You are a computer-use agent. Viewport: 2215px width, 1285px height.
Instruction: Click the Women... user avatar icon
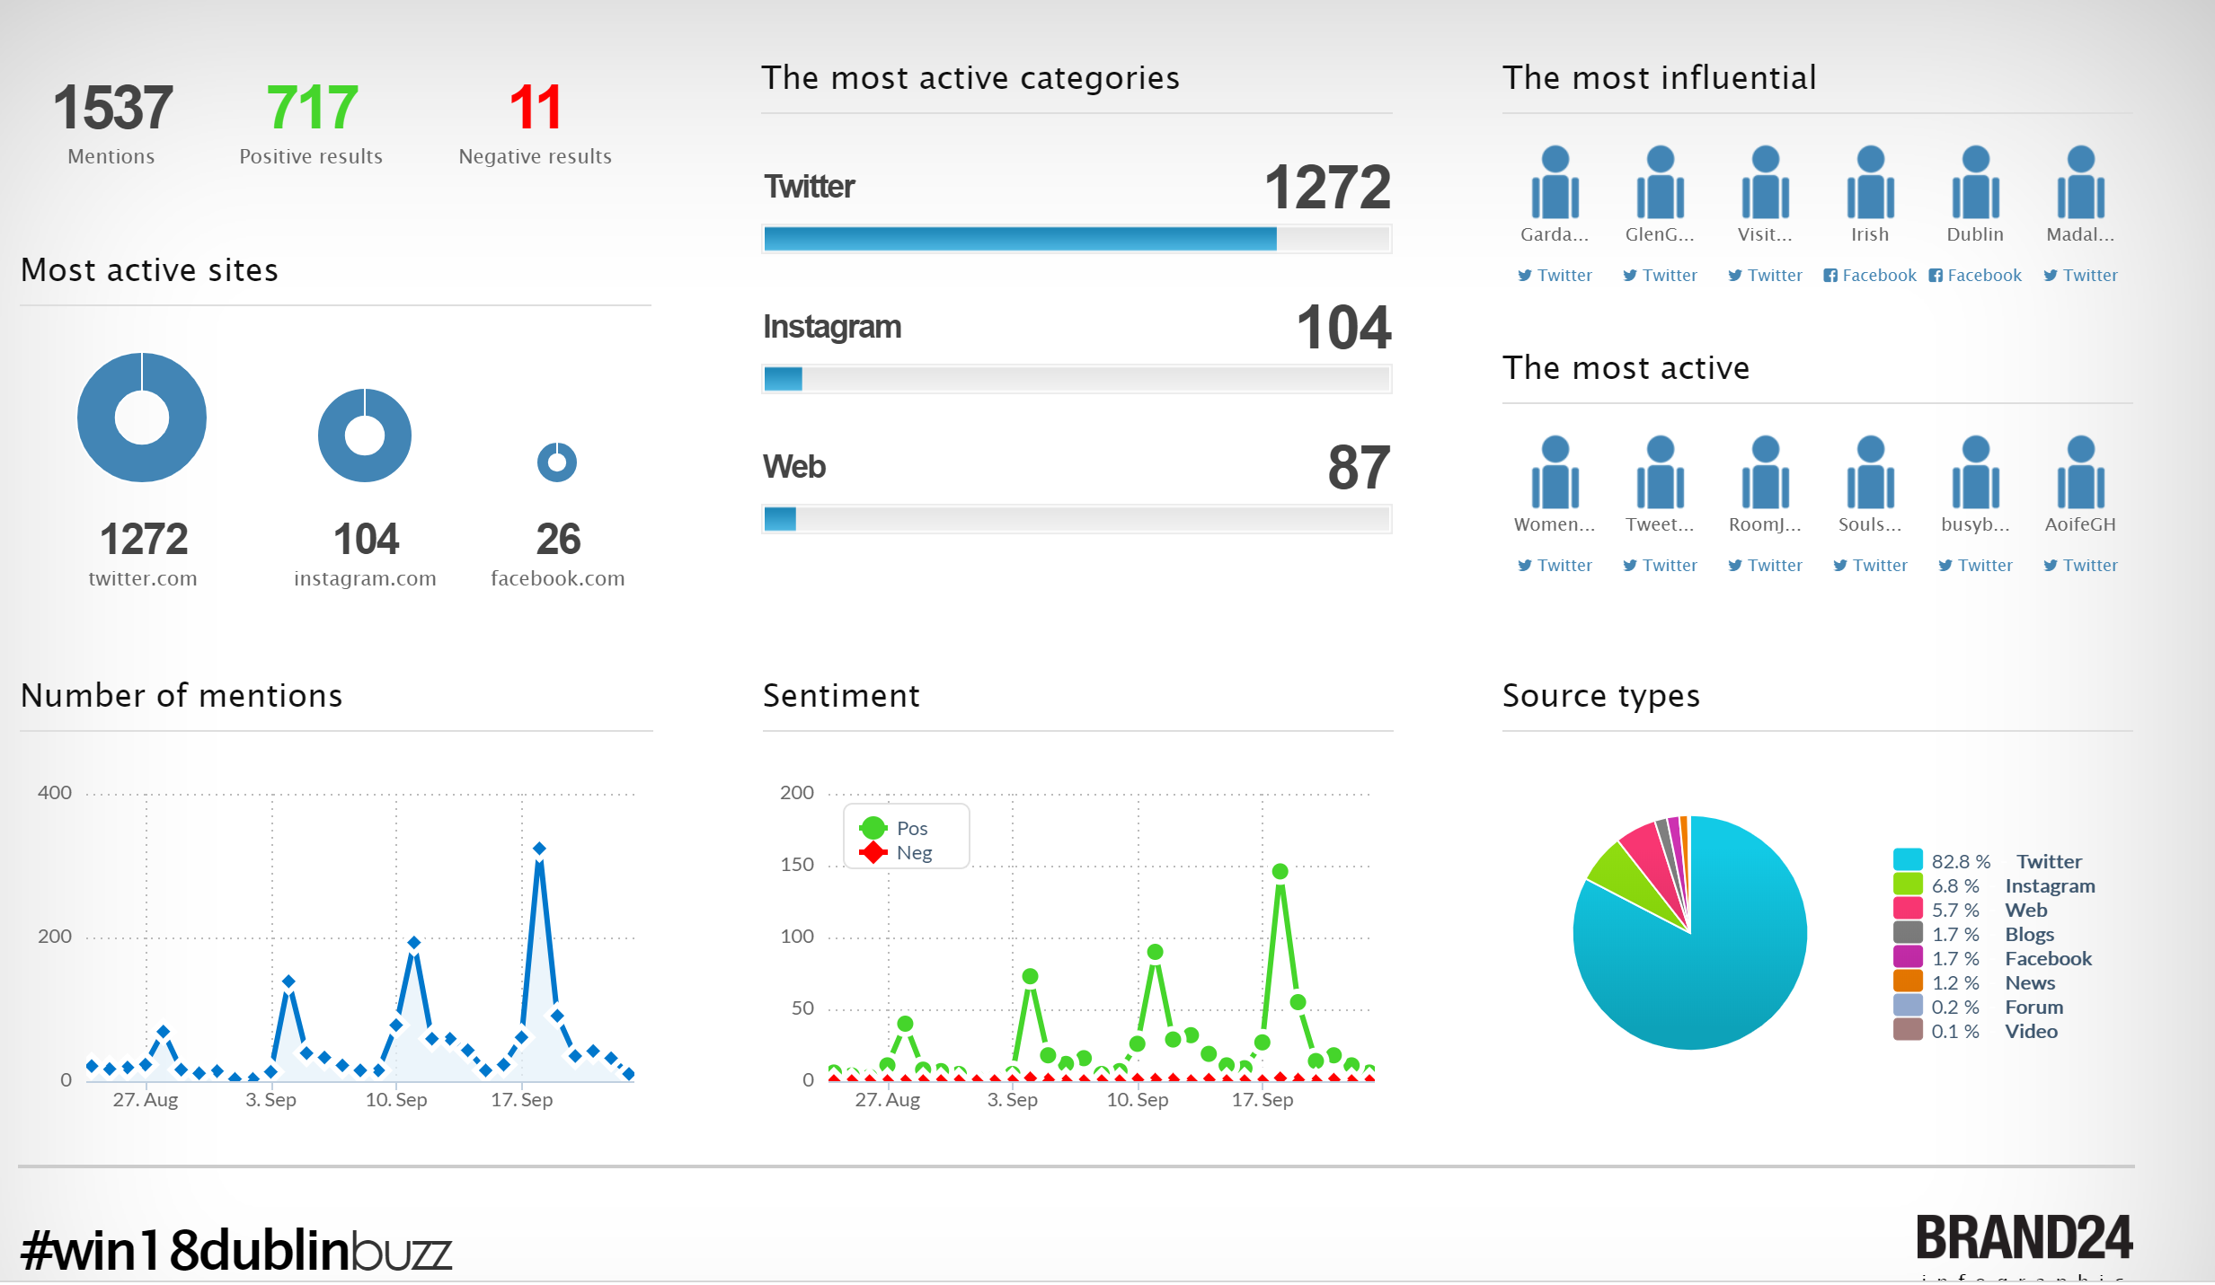pyautogui.click(x=1555, y=472)
